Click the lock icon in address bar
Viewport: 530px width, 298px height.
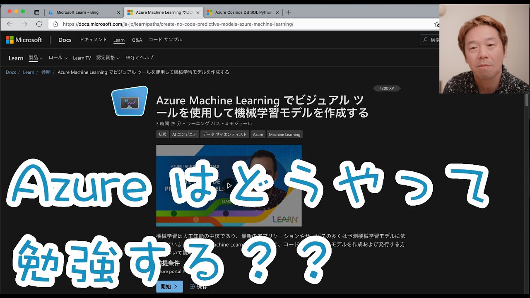[56, 24]
